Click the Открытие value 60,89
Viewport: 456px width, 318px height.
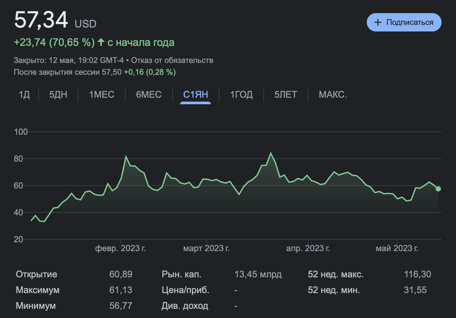121,274
